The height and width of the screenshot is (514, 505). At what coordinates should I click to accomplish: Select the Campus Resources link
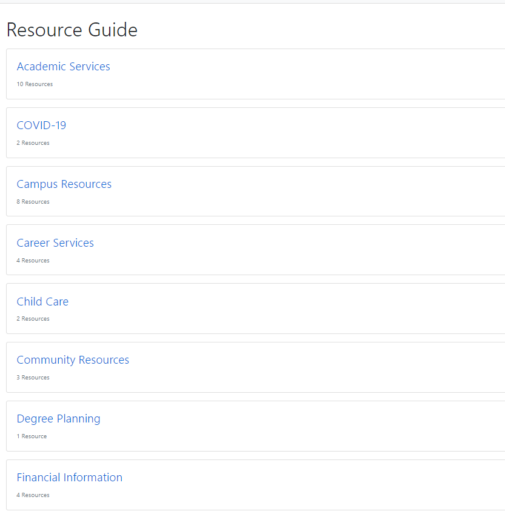click(x=64, y=184)
